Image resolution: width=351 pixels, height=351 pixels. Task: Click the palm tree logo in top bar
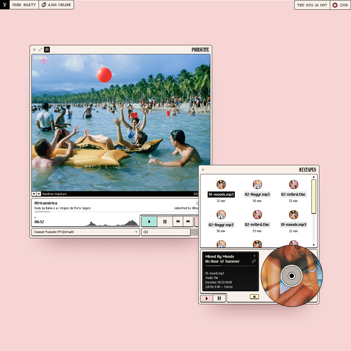5,5
